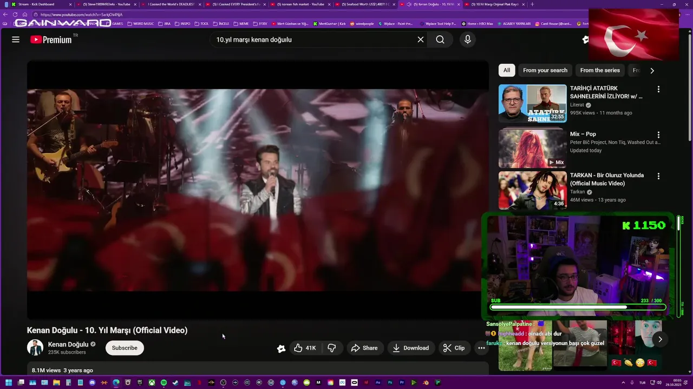
Task: Go back with the browser back arrow
Action: [5, 15]
